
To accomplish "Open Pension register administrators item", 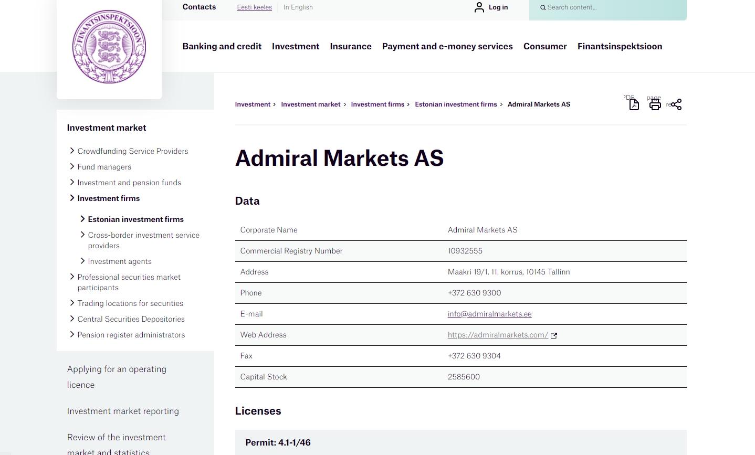I will 131,335.
